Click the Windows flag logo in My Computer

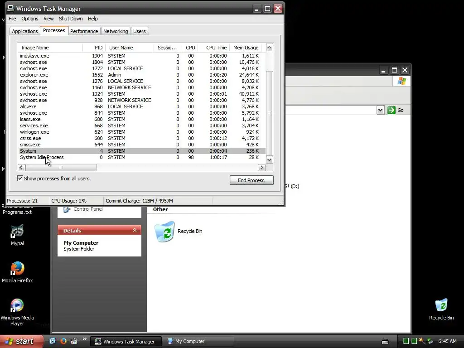[401, 81]
